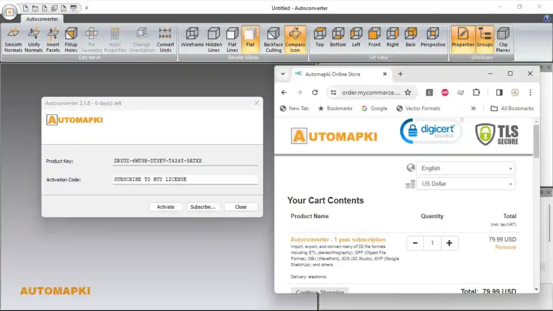Open Autoconverter help icon
This screenshot has width=553, height=311.
pyautogui.click(x=547, y=19)
